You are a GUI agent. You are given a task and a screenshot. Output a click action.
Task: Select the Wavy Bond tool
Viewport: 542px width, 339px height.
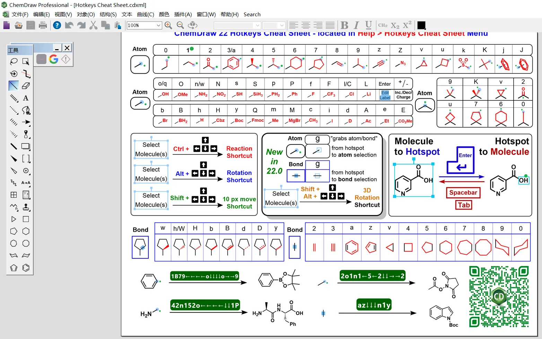14,182
